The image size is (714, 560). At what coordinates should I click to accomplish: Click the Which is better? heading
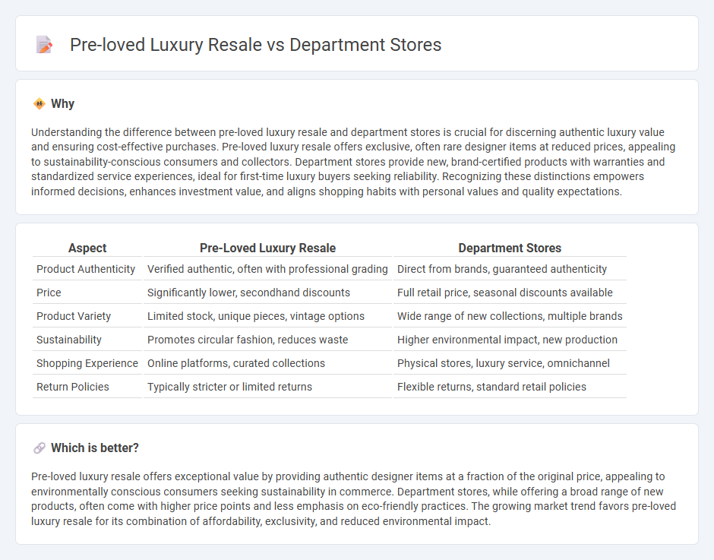[95, 448]
